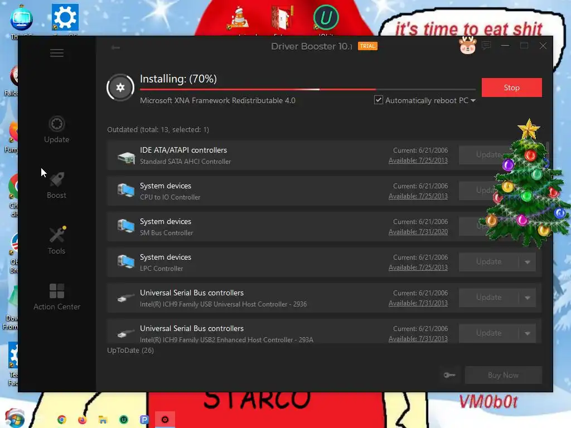
Task: Stop the driver installation
Action: [512, 87]
